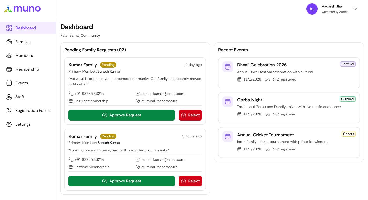Image resolution: width=368 pixels, height=200 pixels.
Task: Go to Families in the sidebar
Action: [x=28, y=42]
